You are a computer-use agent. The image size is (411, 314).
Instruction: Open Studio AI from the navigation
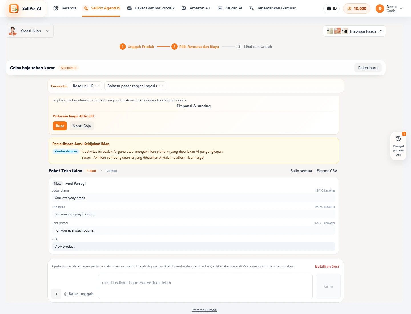pyautogui.click(x=230, y=8)
